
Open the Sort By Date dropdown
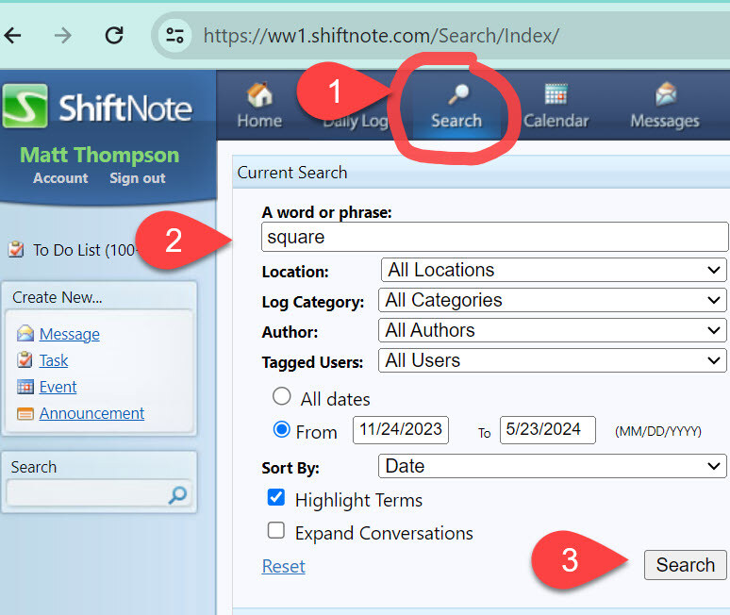(552, 466)
